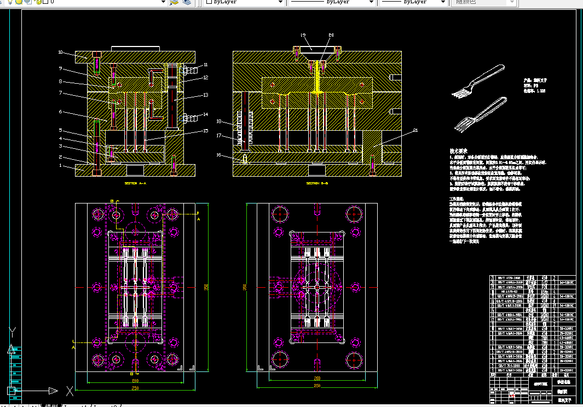The image size is (583, 407).
Task: Click the lower 3D fork wireframe rendering
Action: [481, 114]
